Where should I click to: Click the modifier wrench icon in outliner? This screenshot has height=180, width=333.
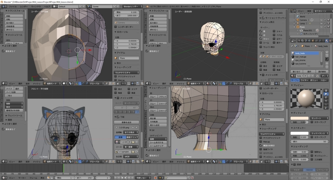click(301, 34)
